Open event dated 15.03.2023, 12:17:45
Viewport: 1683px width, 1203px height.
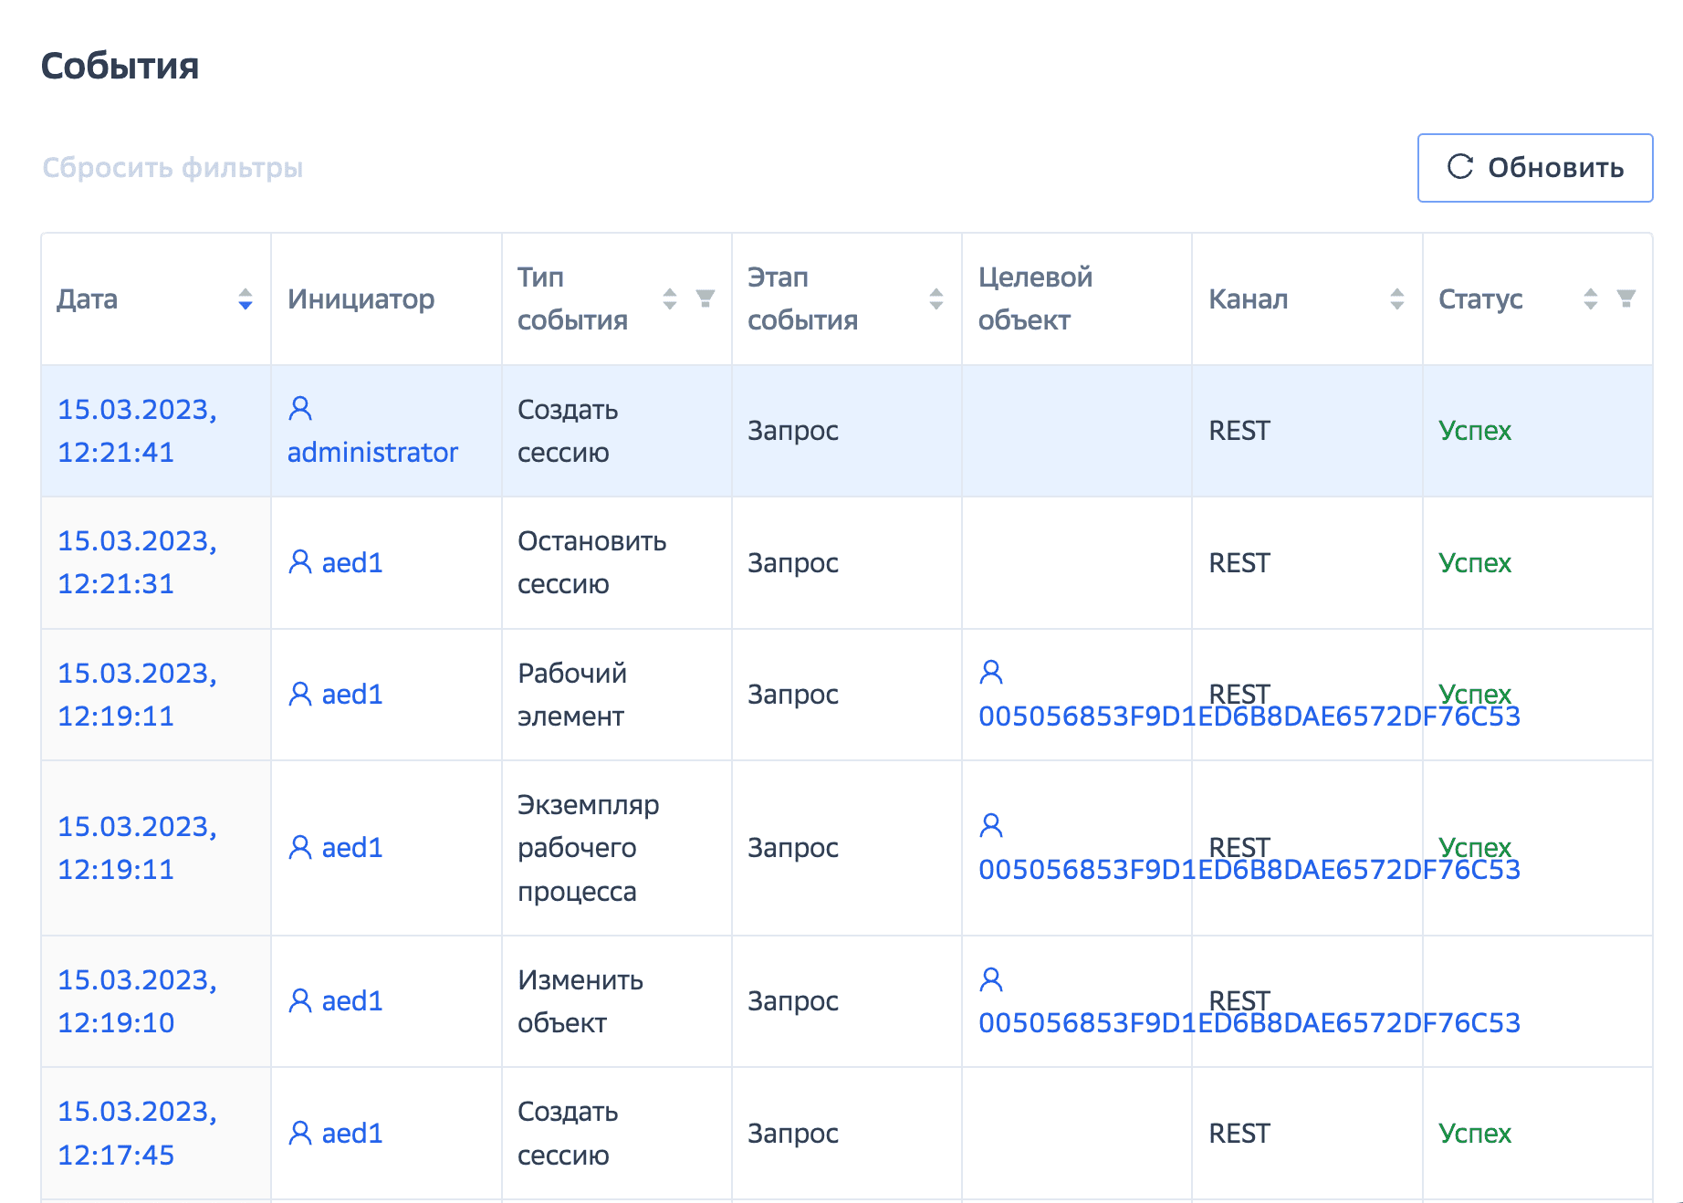137,1133
